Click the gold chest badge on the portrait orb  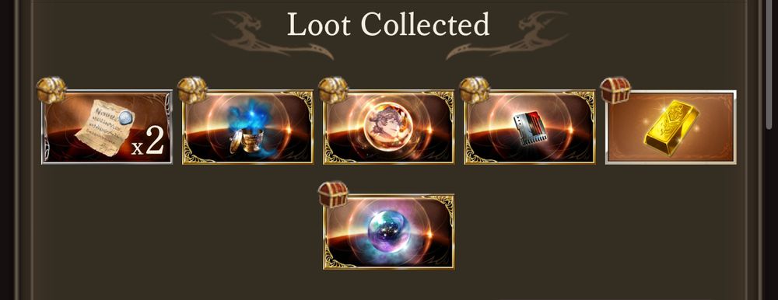334,89
